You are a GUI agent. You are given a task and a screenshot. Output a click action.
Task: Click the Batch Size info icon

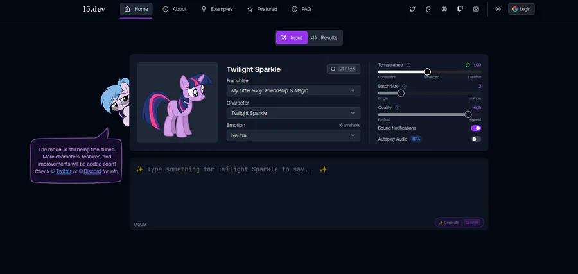click(404, 86)
